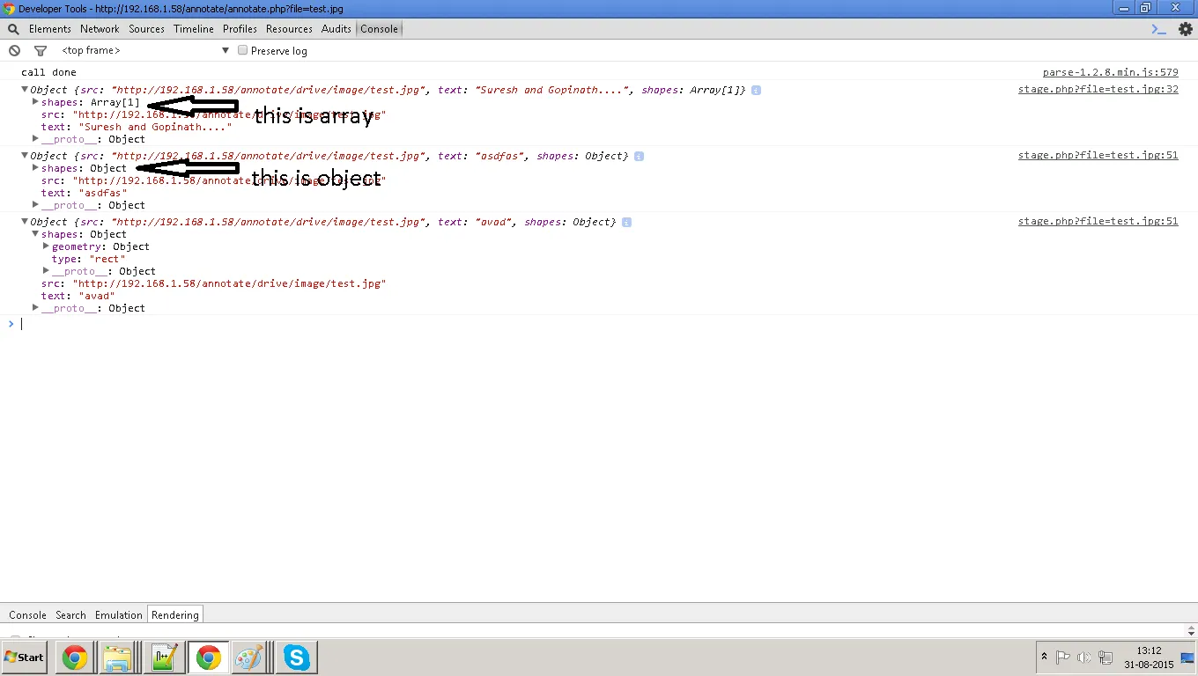Switch to the Profiles tab
This screenshot has height=676, width=1198.
[x=240, y=29]
